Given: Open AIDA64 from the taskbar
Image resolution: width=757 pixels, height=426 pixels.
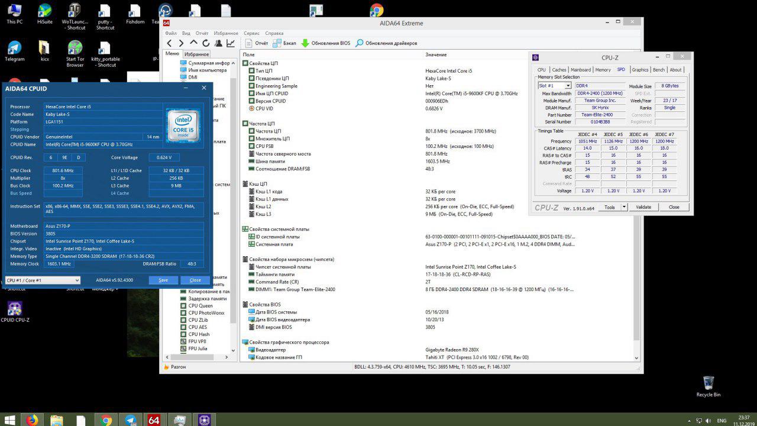Looking at the screenshot, I should [154, 420].
